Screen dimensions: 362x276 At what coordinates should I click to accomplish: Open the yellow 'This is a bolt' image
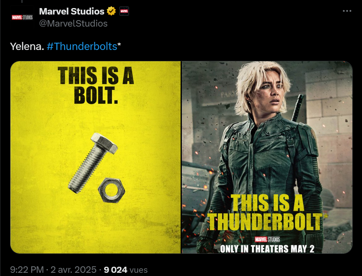coord(96,157)
